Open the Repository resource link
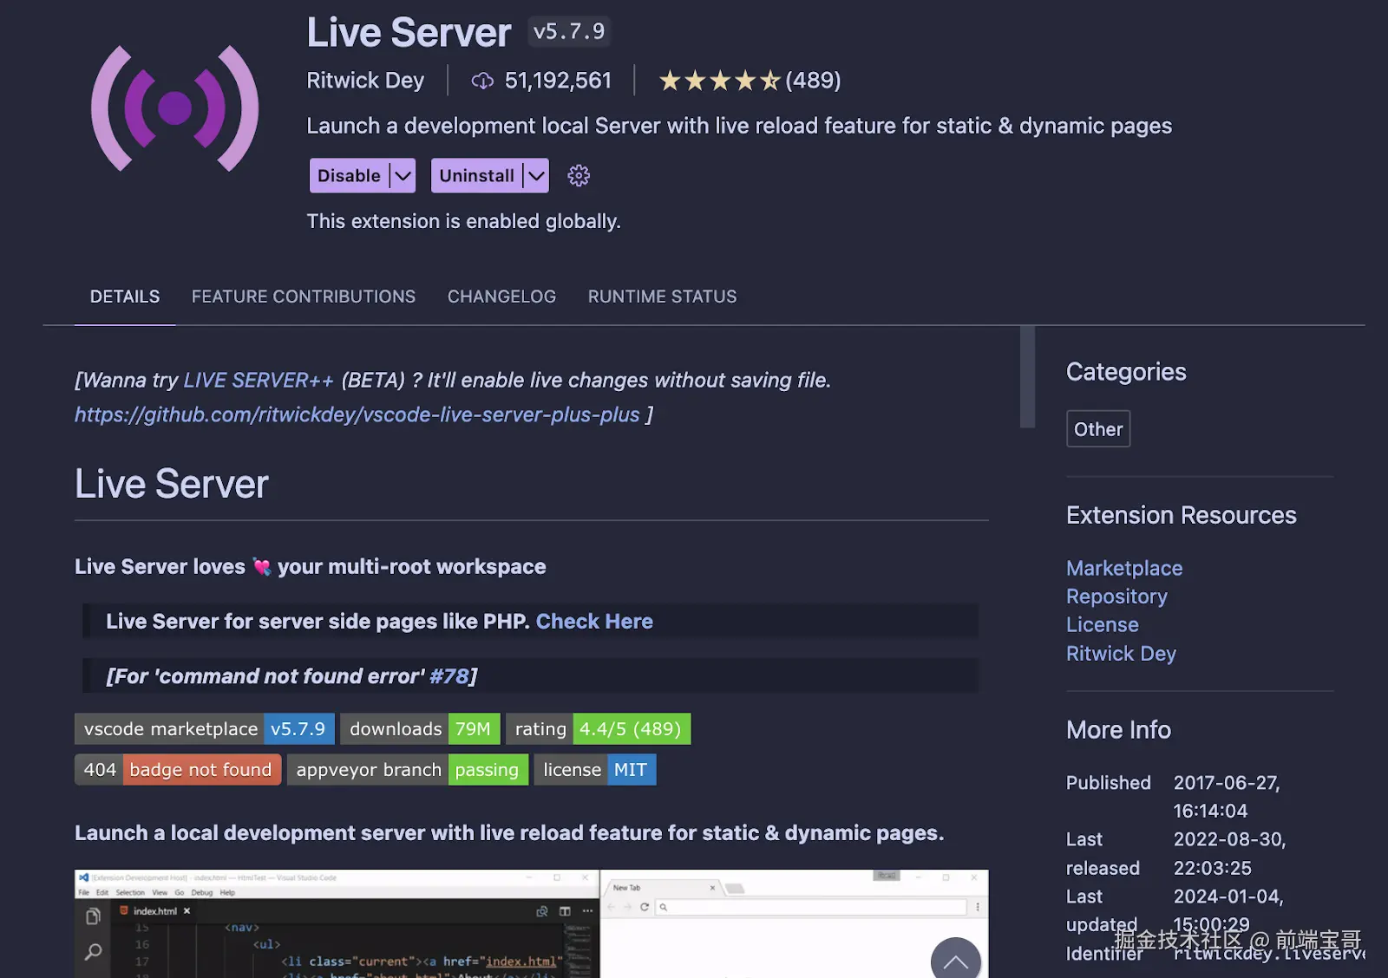This screenshot has height=978, width=1388. pyautogui.click(x=1116, y=597)
